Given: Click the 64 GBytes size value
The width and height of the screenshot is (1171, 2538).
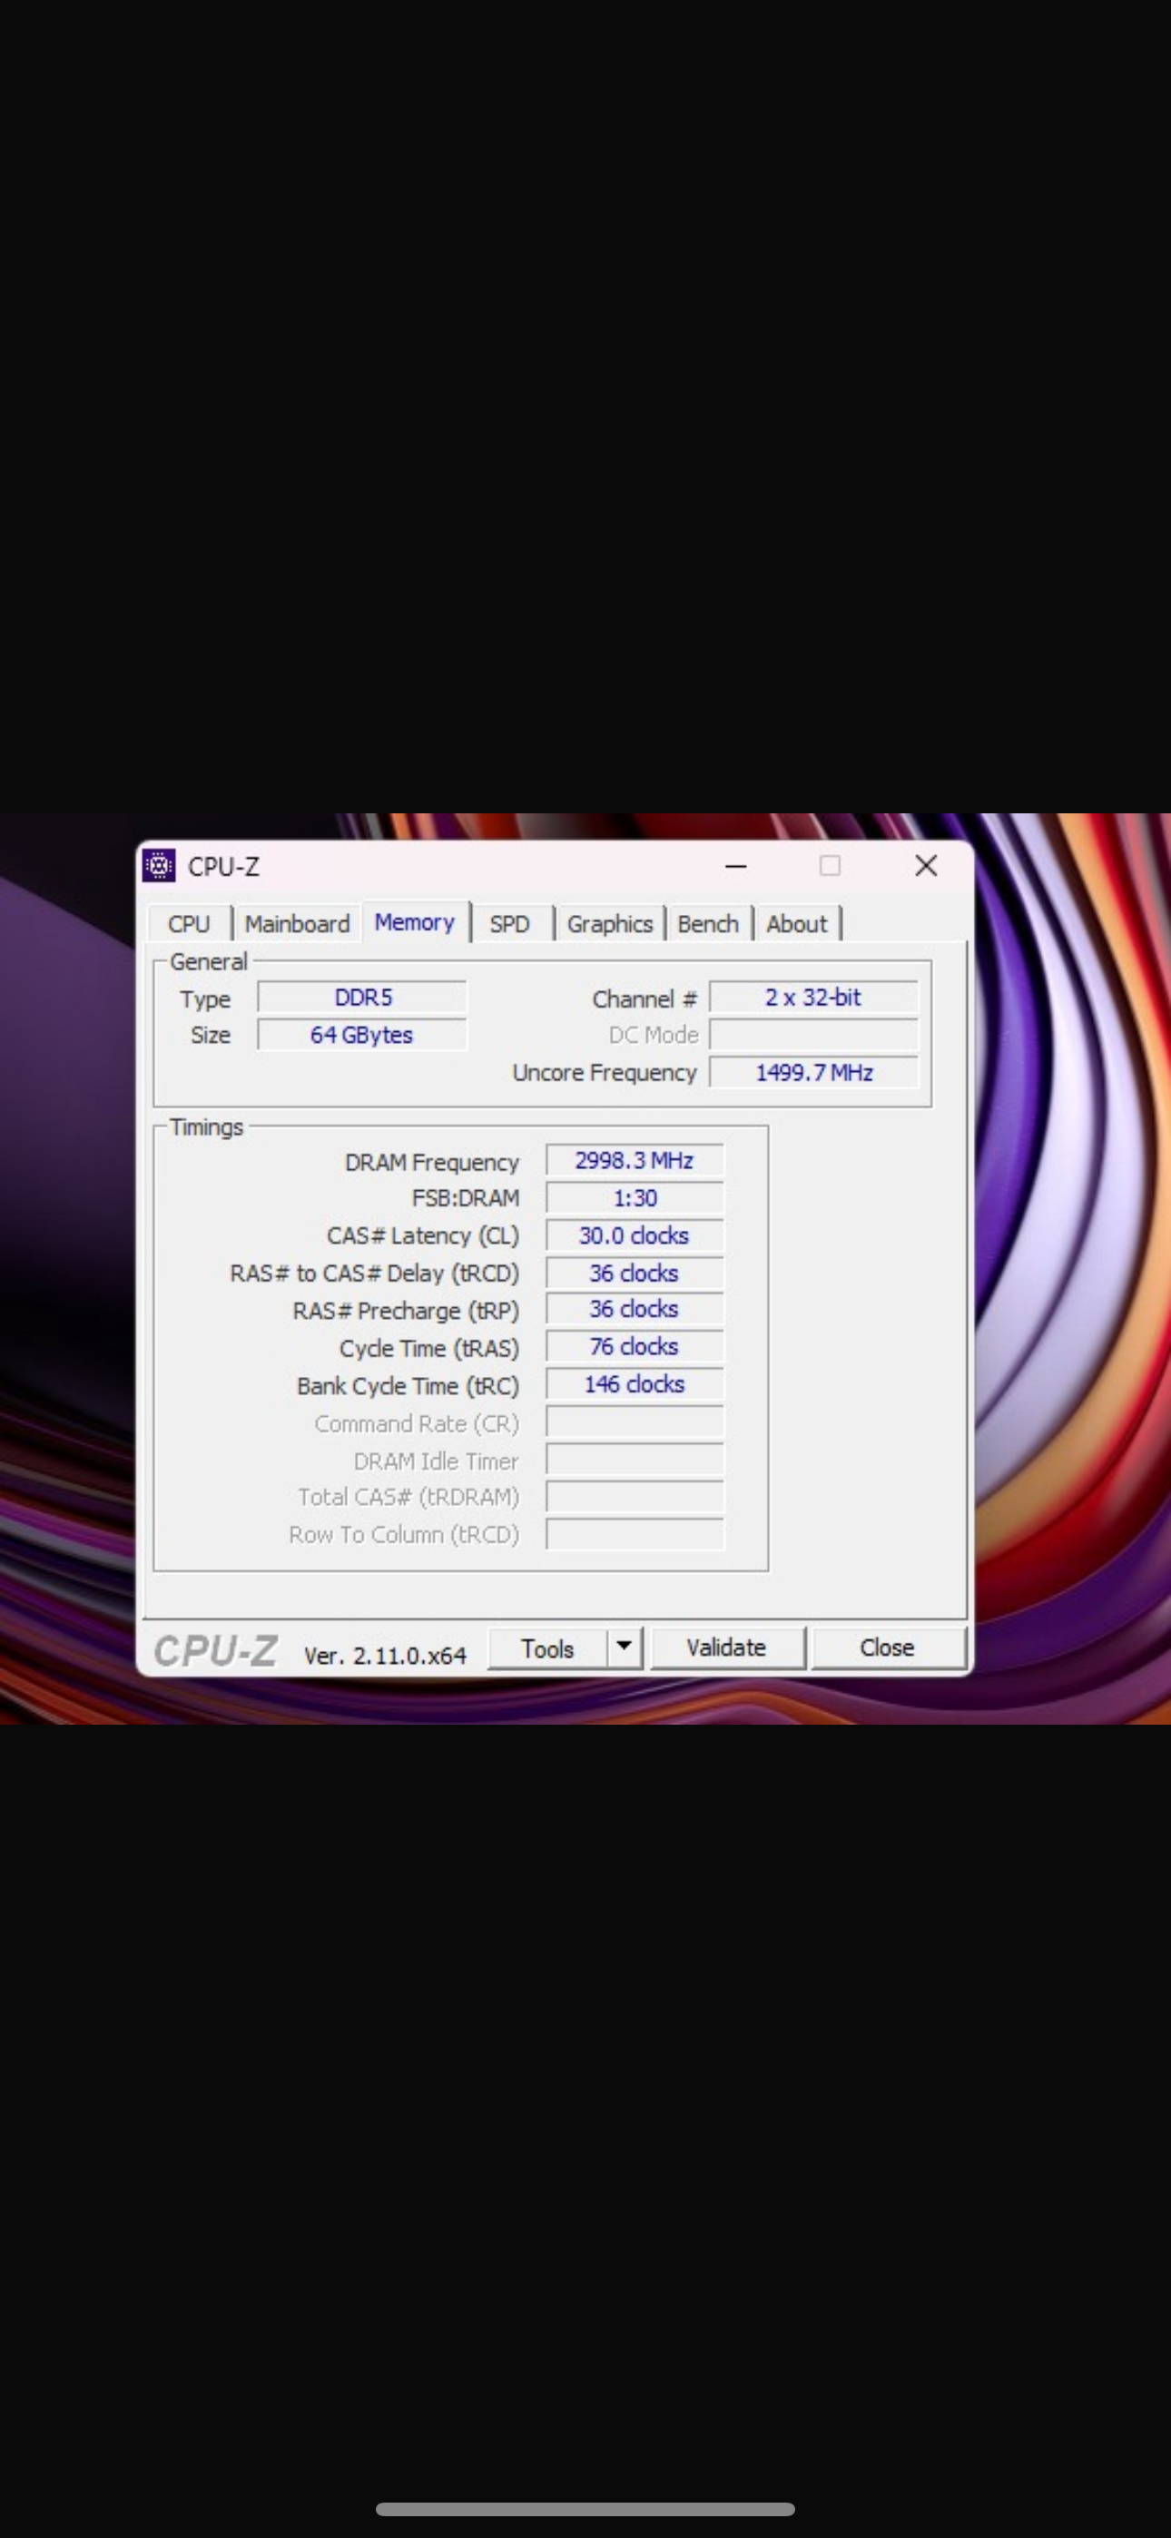Looking at the screenshot, I should [x=363, y=1035].
